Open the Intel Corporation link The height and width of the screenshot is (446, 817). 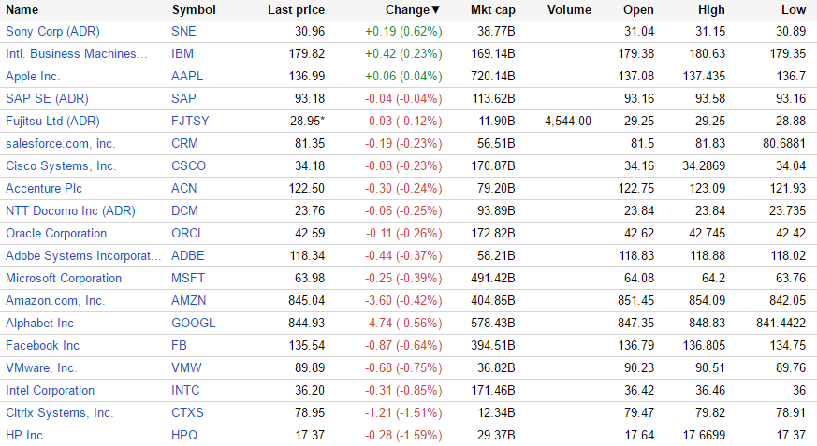[50, 390]
